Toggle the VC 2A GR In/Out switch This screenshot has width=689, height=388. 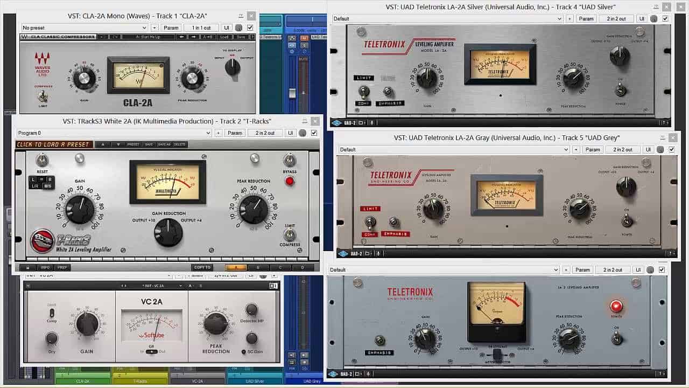pyautogui.click(x=152, y=351)
